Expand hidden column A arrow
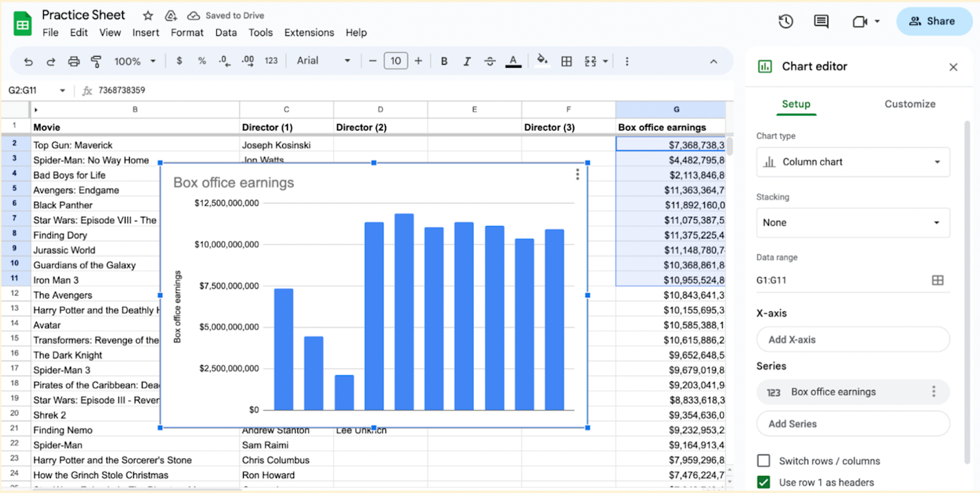Viewport: 980px width, 493px height. (x=36, y=110)
